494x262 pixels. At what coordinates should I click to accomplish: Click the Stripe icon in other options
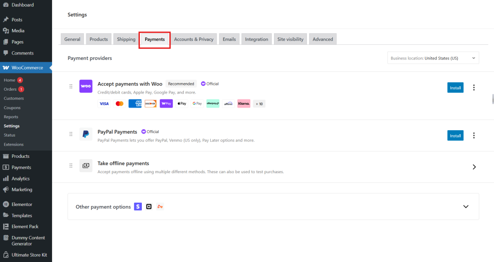pyautogui.click(x=138, y=207)
